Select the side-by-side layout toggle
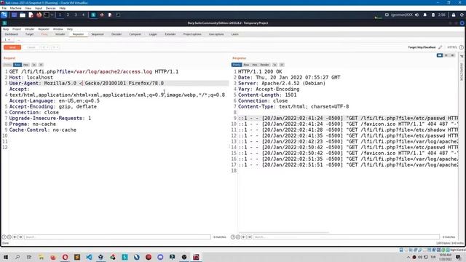The width and height of the screenshot is (466, 262). point(440,55)
